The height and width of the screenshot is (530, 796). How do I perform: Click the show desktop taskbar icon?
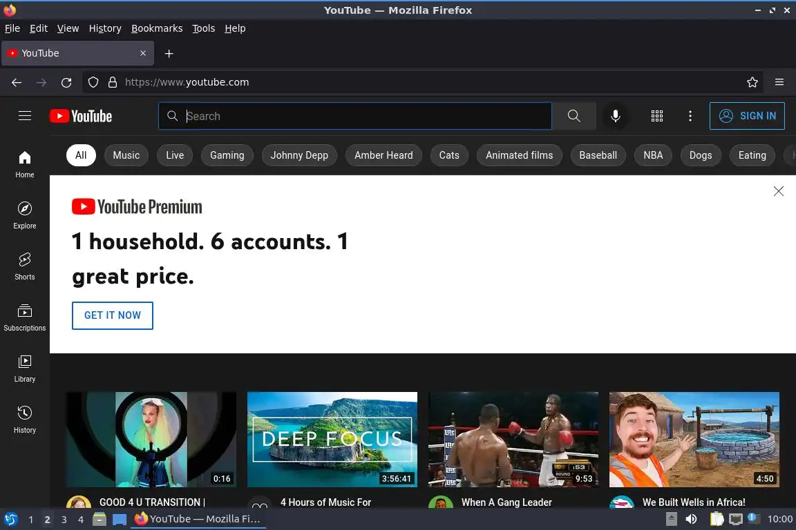tap(120, 520)
